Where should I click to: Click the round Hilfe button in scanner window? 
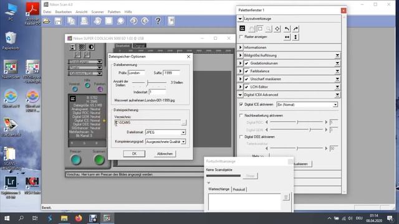tap(87, 85)
